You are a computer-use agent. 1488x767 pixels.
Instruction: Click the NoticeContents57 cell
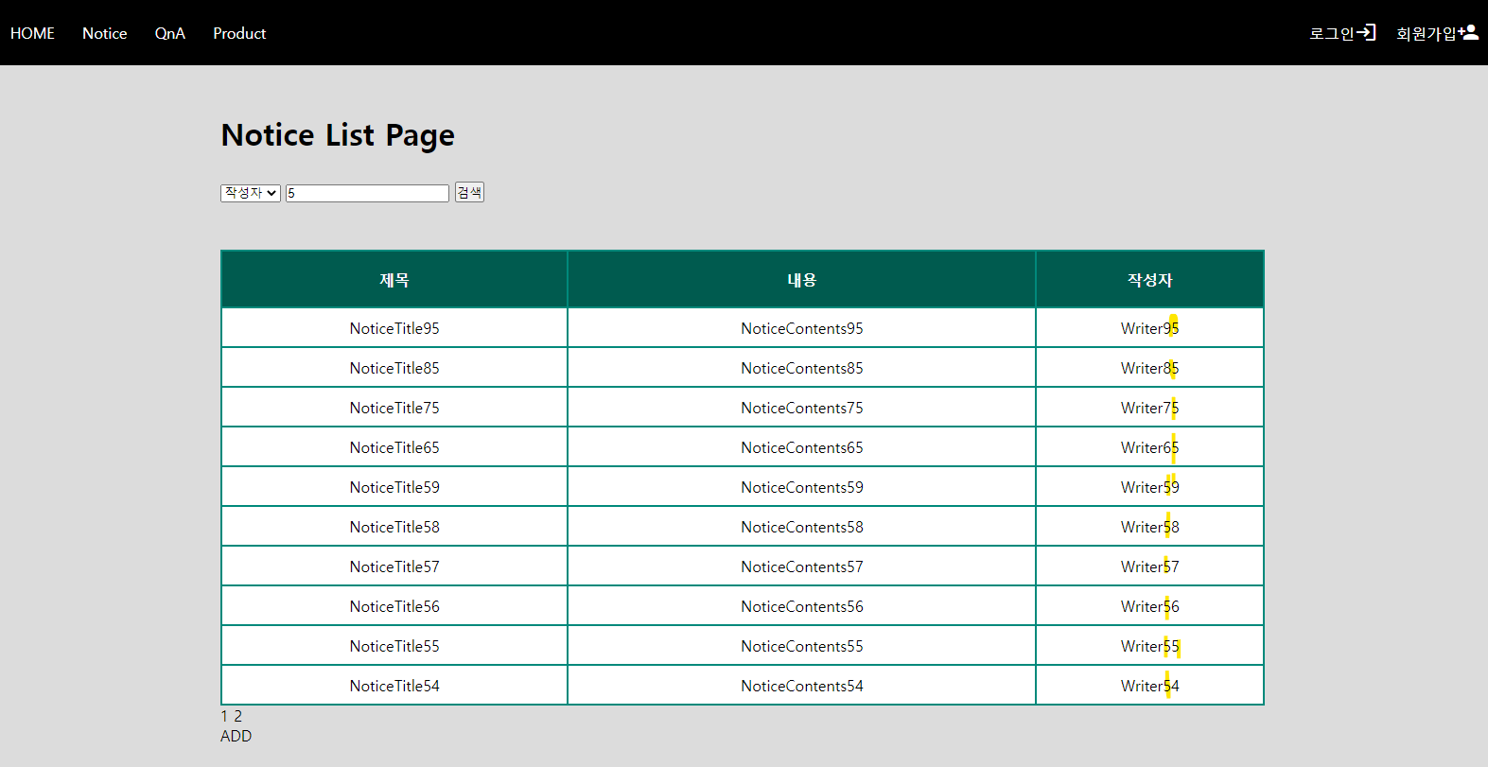802,567
